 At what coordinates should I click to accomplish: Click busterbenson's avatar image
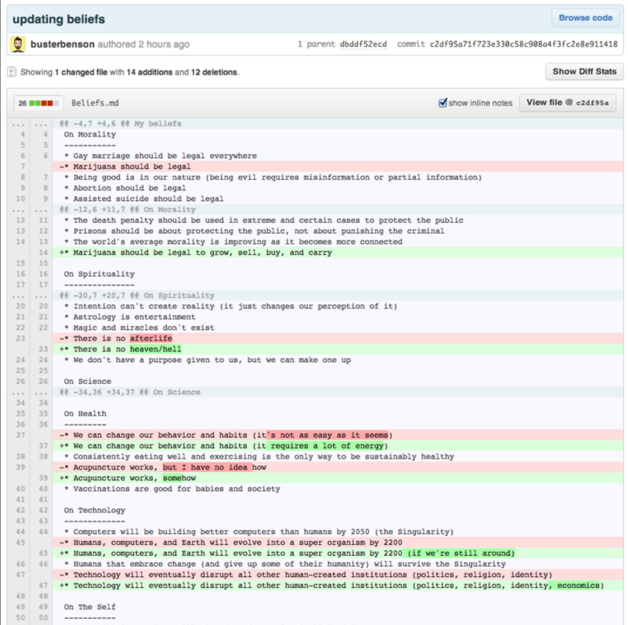(x=18, y=44)
